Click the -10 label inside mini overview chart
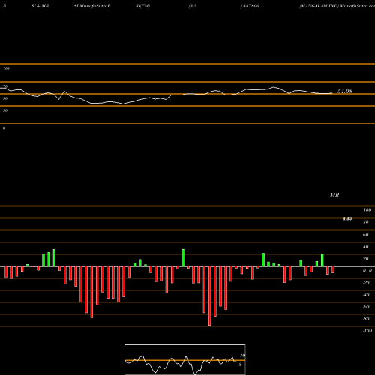 pyautogui.click(x=242, y=355)
